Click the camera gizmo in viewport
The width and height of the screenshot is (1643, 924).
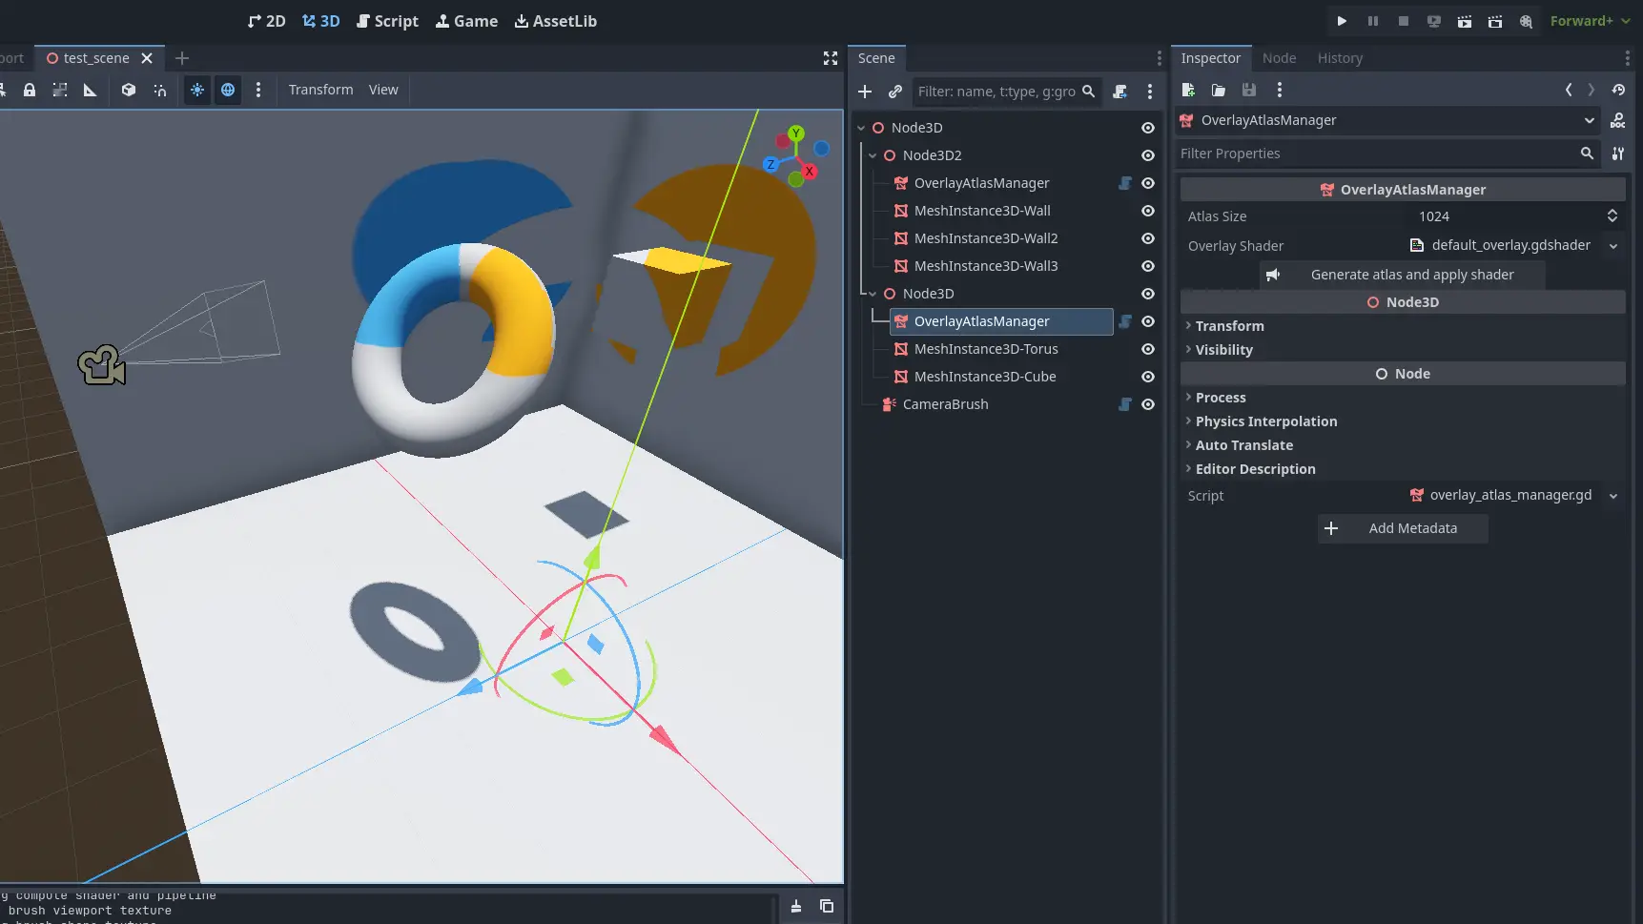coord(101,365)
